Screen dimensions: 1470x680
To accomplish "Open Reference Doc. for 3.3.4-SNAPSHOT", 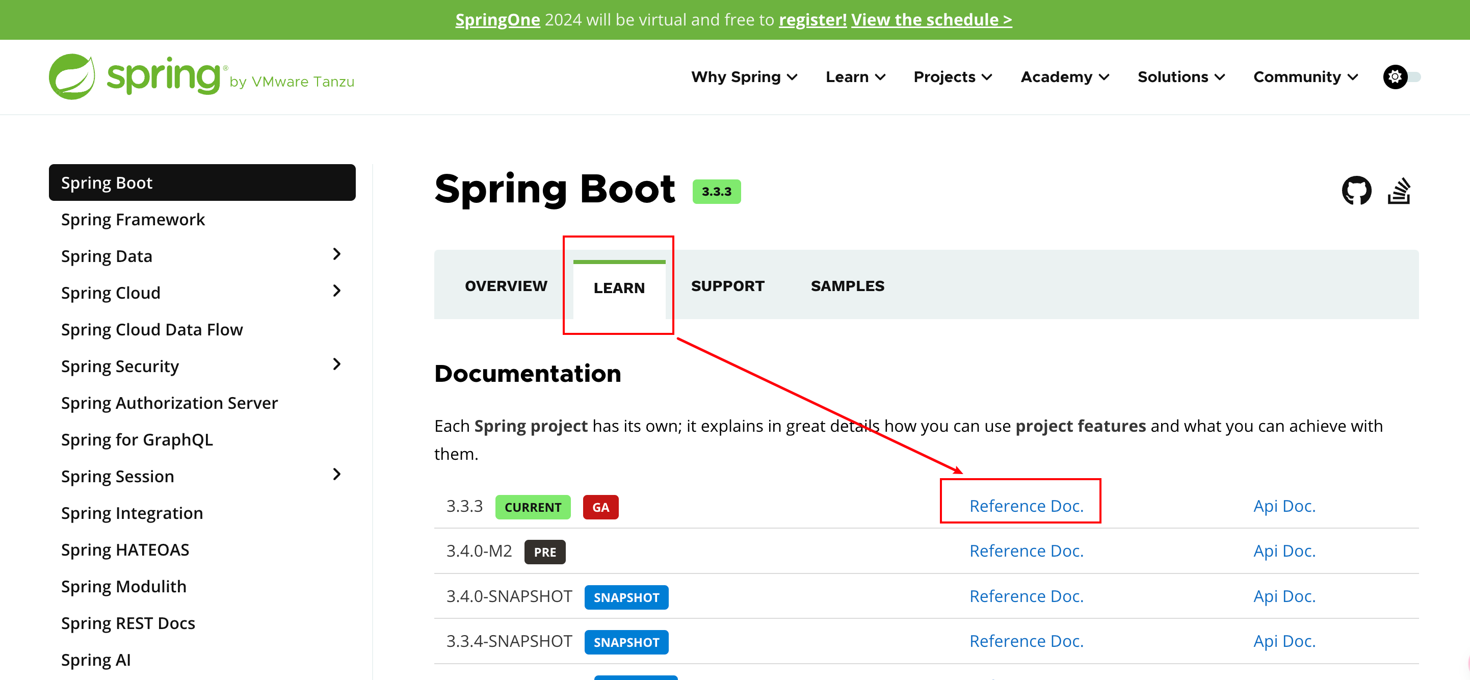I will click(1026, 641).
